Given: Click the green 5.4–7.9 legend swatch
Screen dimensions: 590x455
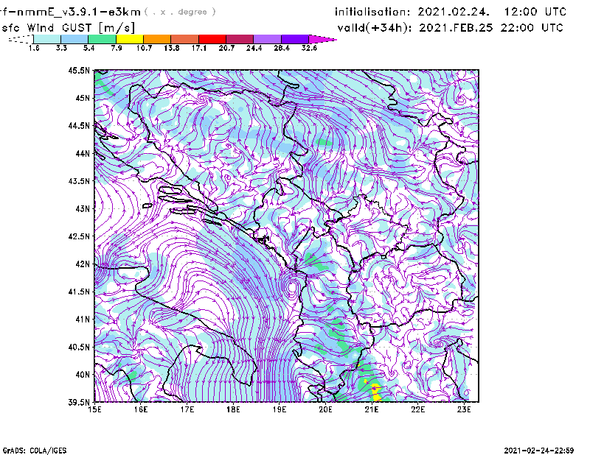Looking at the screenshot, I should (102, 39).
